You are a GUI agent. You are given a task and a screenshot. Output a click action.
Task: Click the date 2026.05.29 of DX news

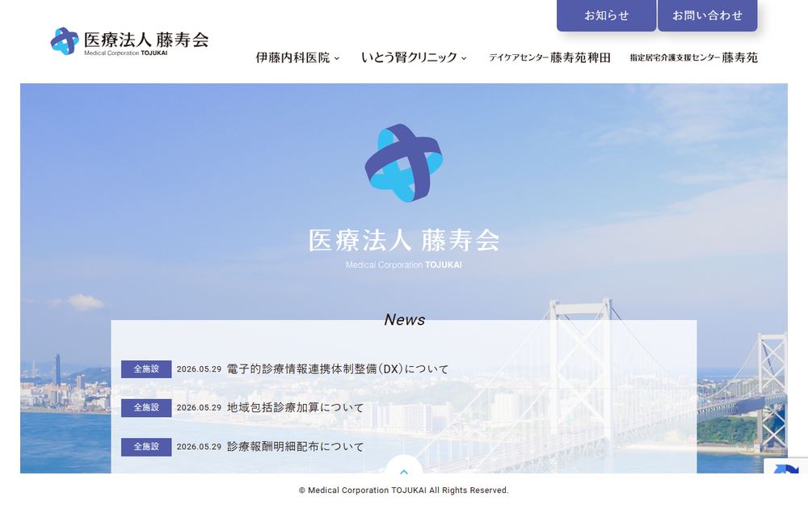[x=199, y=369]
